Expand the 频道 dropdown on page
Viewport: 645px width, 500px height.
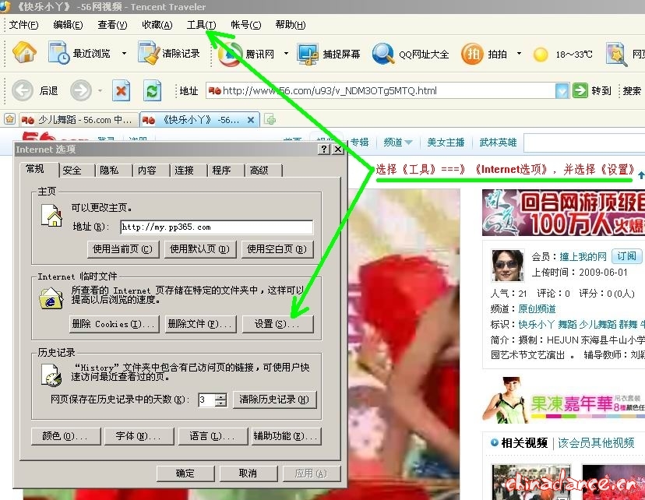pos(408,143)
